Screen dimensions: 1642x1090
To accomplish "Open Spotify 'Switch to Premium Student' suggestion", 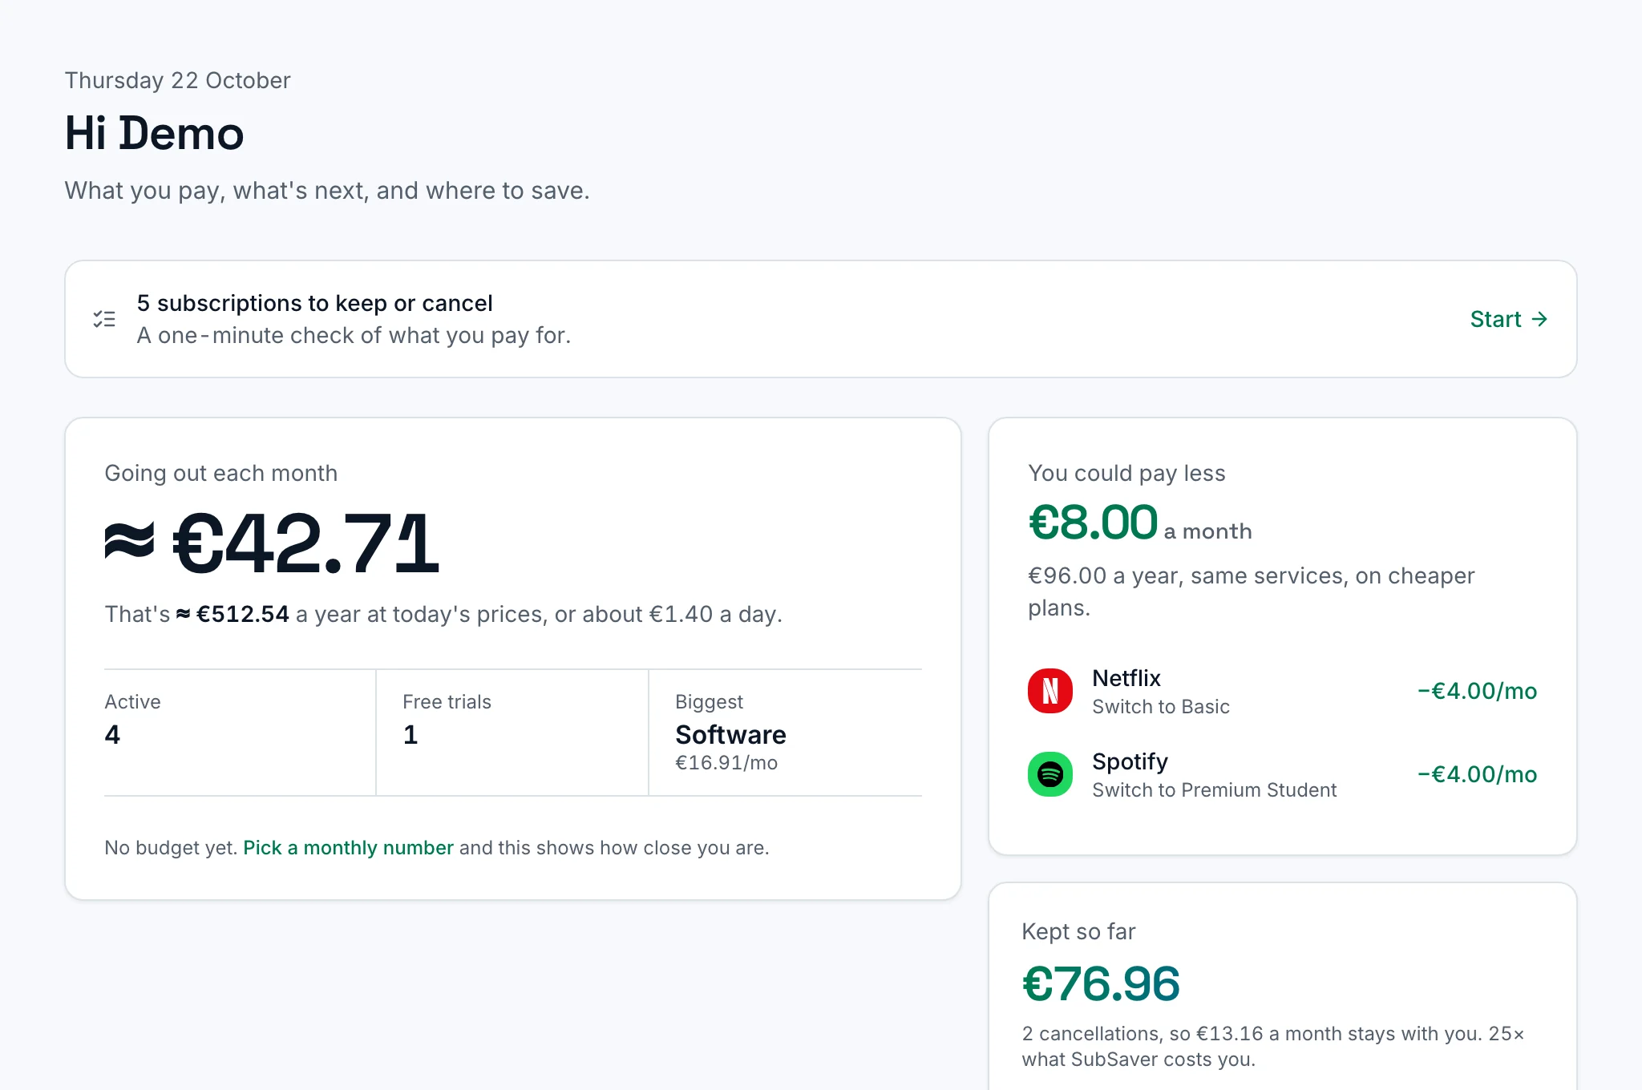I will [x=1282, y=774].
